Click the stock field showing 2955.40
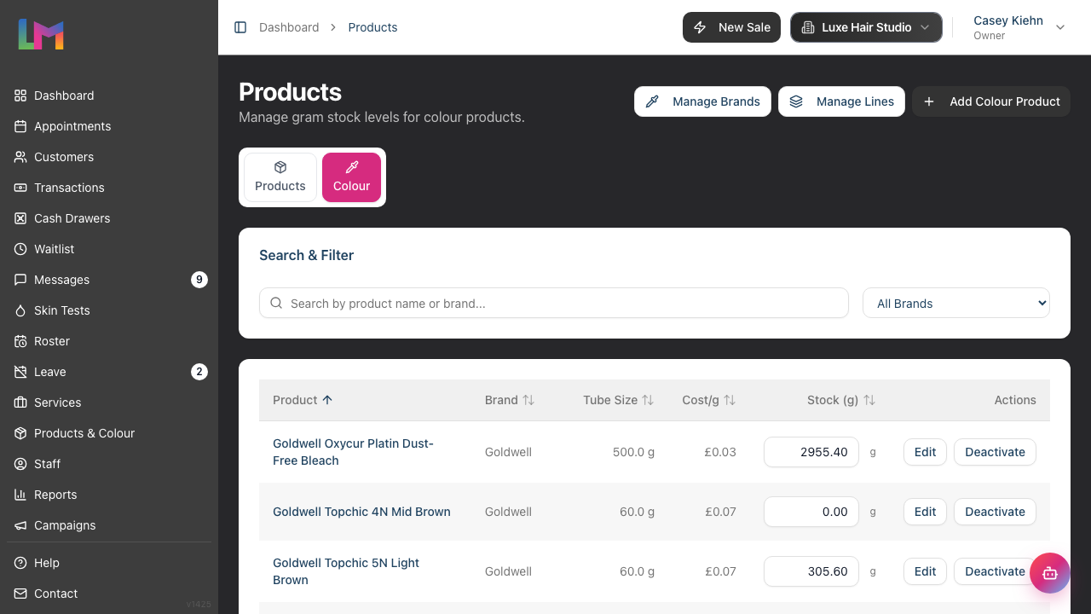Screen dimensions: 1091x614 click(x=811, y=452)
